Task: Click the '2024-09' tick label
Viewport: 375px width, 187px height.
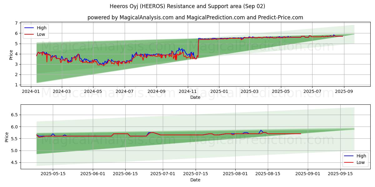Action: (x=156, y=91)
